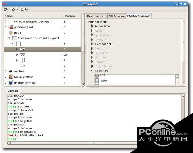Expand the Hyperlink interface section
Viewport: 193px width, 153px height.
[x=92, y=53]
